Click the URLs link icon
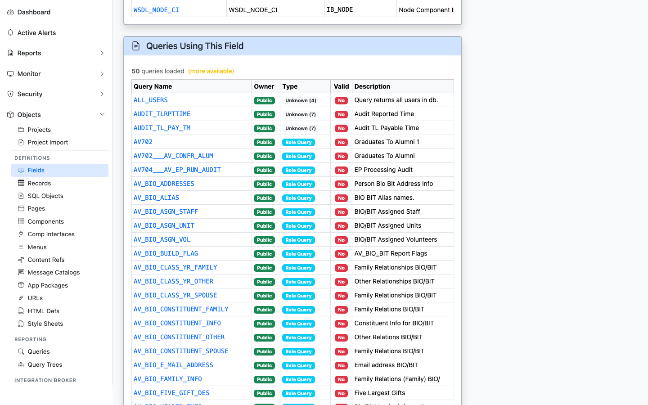Image resolution: width=648 pixels, height=405 pixels. point(21,298)
